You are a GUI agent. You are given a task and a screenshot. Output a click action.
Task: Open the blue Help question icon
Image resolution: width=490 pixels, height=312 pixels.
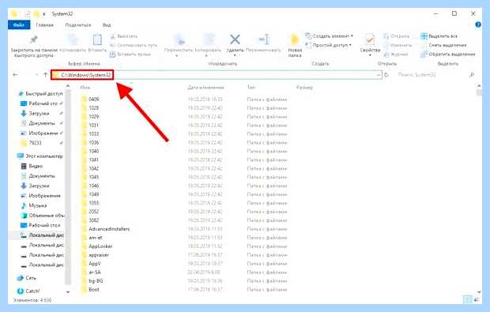478,24
